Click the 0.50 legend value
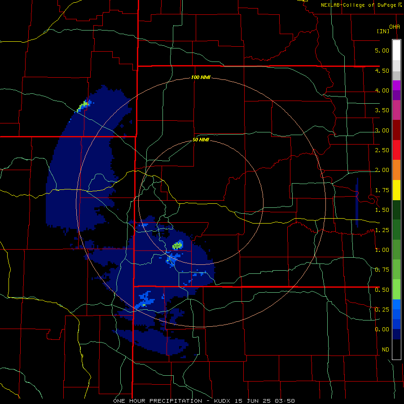404x404 pixels. point(382,290)
